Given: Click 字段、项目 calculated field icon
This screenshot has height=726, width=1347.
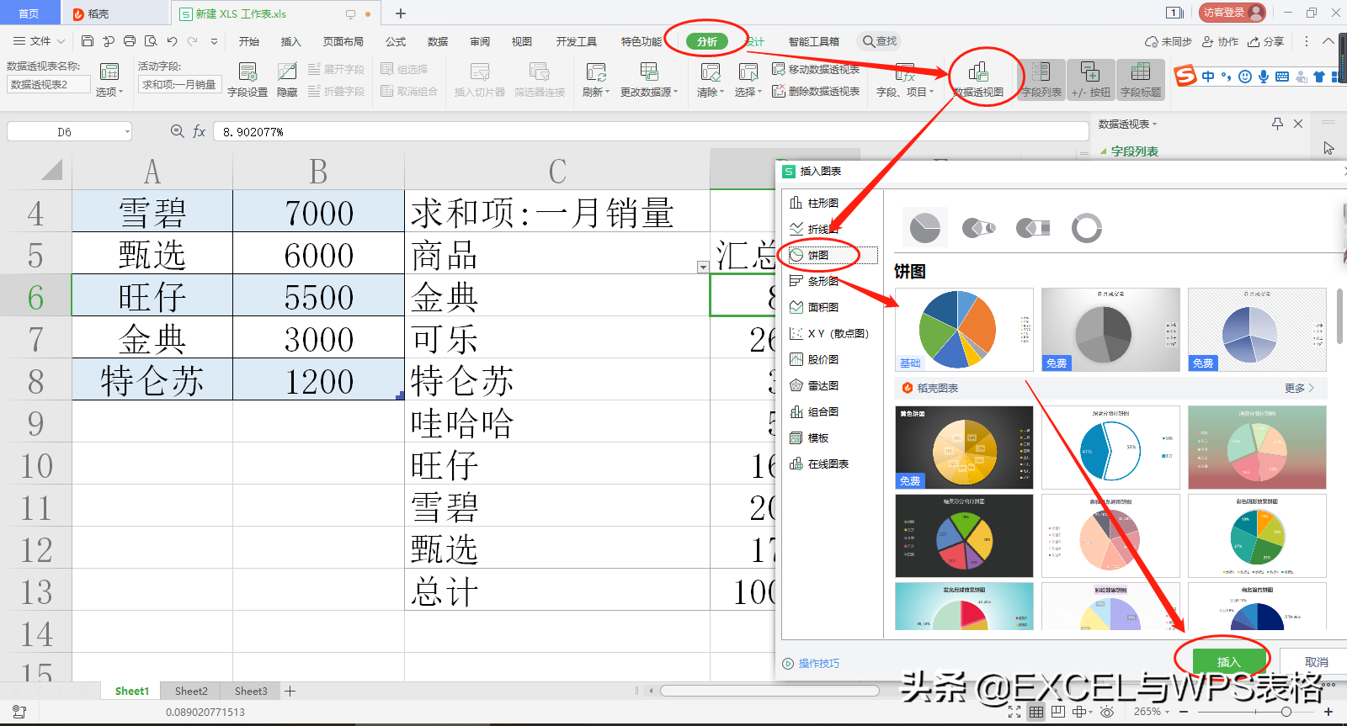Looking at the screenshot, I should point(905,81).
